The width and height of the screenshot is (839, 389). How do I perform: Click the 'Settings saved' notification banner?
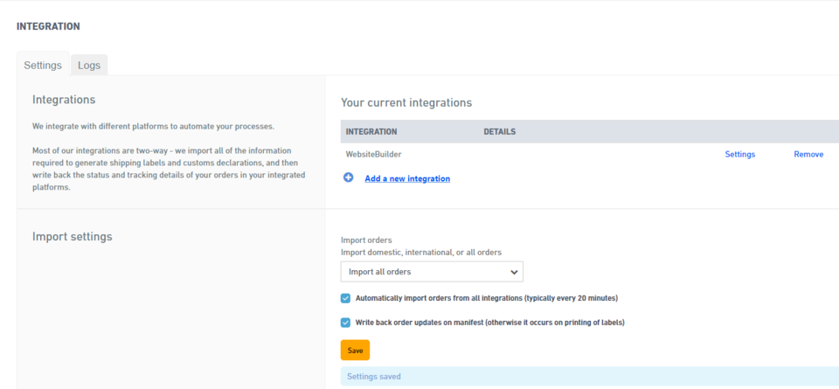586,377
